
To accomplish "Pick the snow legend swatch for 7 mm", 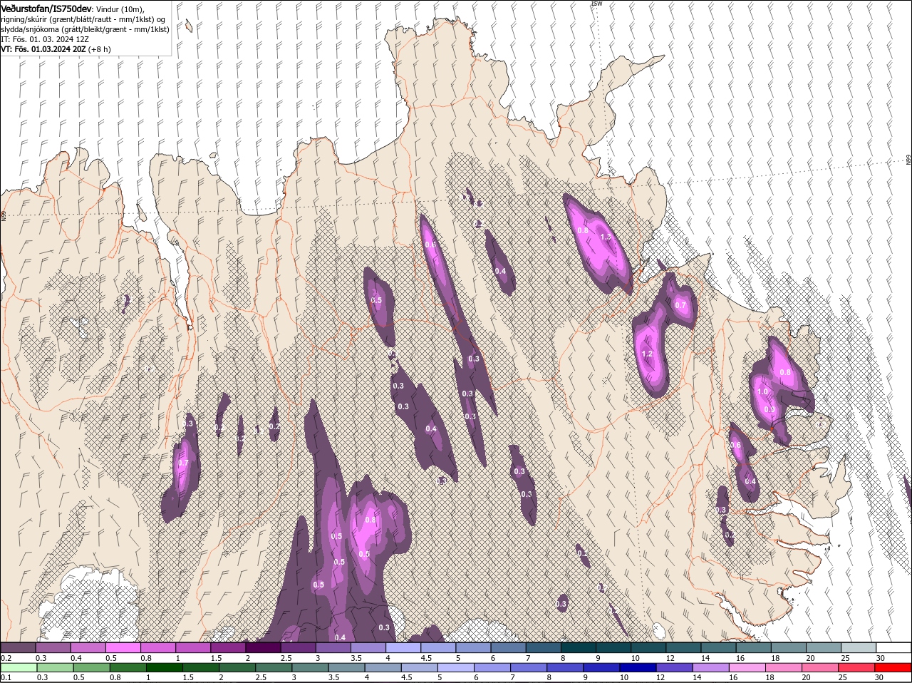I will pyautogui.click(x=543, y=647).
